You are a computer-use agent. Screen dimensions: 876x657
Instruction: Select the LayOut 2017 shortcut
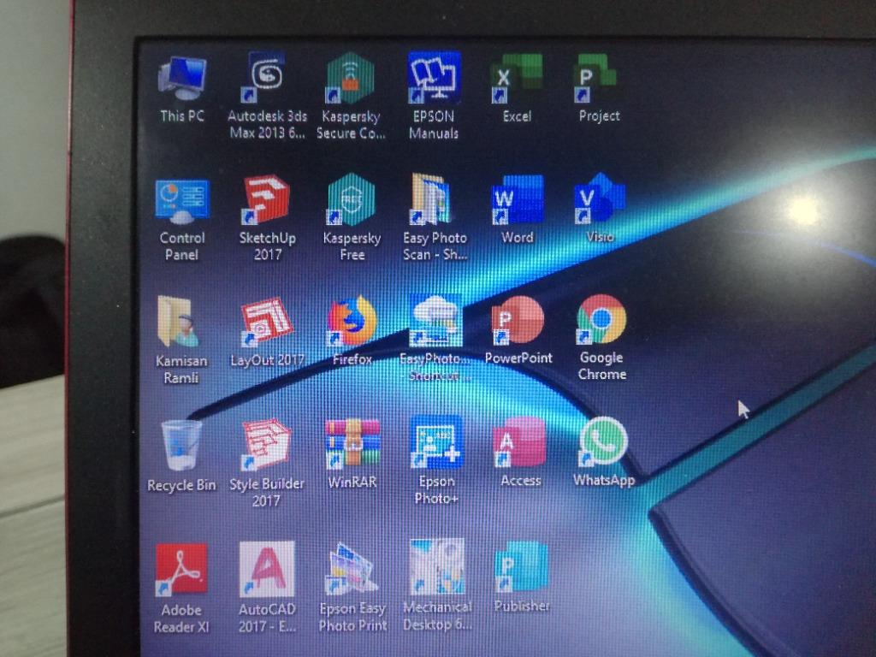266,322
